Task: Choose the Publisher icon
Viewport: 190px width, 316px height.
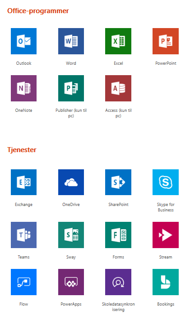Action: click(71, 88)
